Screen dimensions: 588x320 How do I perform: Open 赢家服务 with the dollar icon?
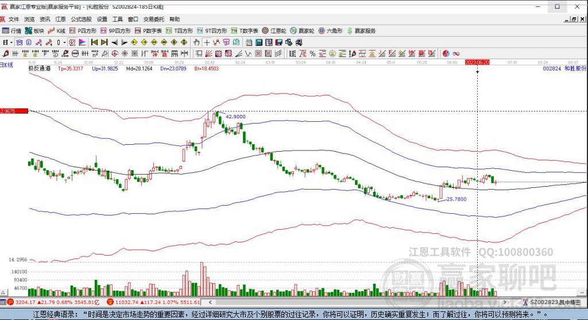(361, 31)
